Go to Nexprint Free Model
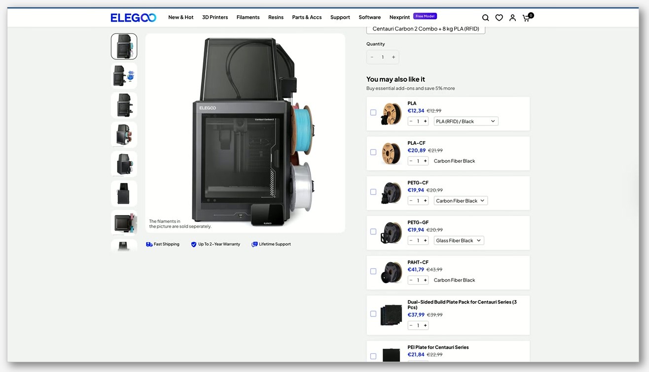Image resolution: width=649 pixels, height=372 pixels. click(x=413, y=17)
